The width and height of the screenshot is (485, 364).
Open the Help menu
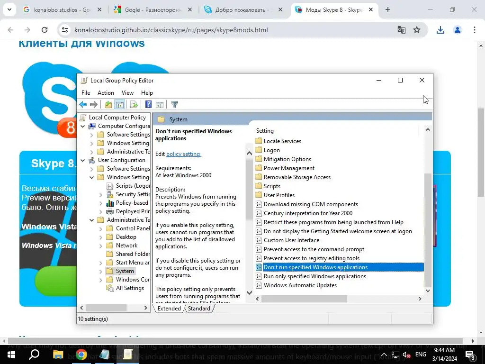(147, 93)
